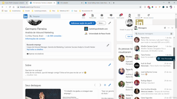
Task: Open + de 500 conexões link
Action: (53, 36)
